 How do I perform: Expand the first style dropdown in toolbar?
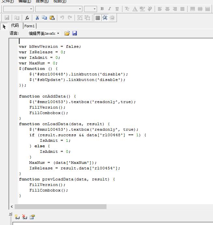point(31,9)
